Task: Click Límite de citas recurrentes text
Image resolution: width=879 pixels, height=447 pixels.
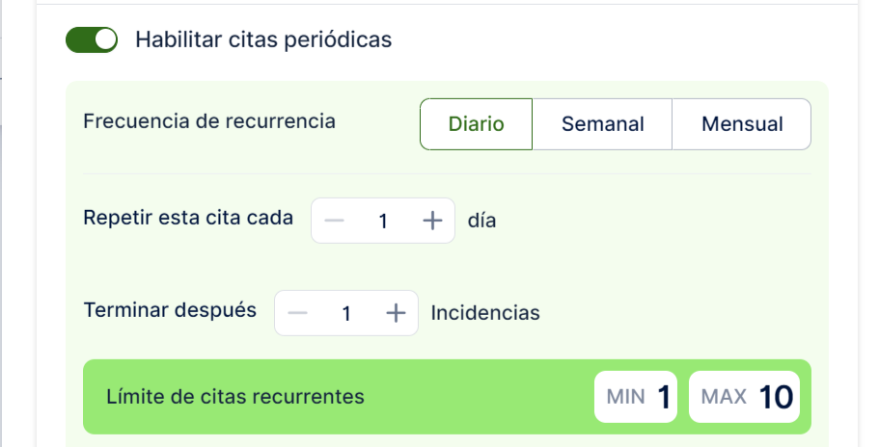Action: [234, 396]
